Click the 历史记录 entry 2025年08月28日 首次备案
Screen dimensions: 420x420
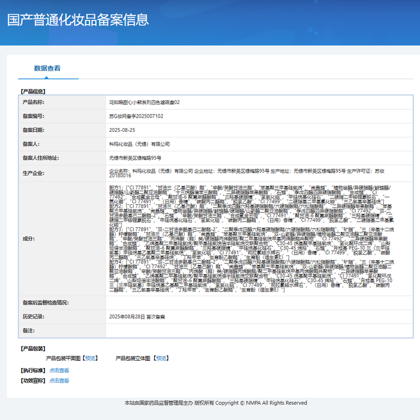[x=137, y=317]
